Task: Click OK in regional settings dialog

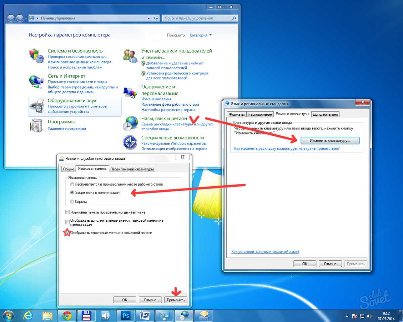Action: pos(305,264)
